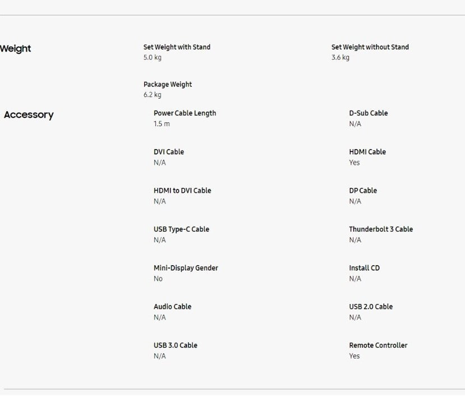
Task: Click the Accessory section heading
Action: 29,115
